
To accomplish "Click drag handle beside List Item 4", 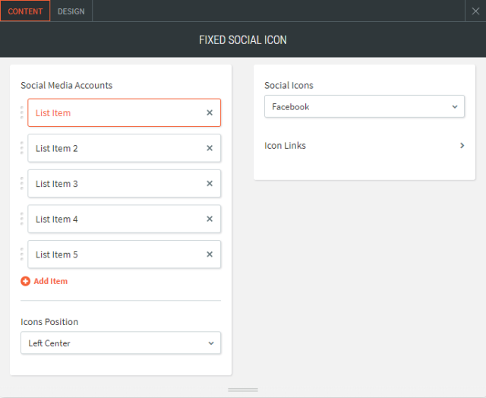I will (x=21, y=219).
